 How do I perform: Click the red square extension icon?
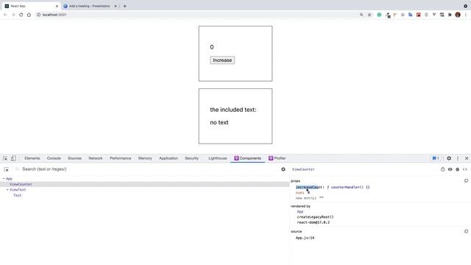tap(419, 15)
